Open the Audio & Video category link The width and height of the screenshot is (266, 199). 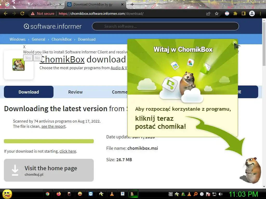tap(119, 68)
